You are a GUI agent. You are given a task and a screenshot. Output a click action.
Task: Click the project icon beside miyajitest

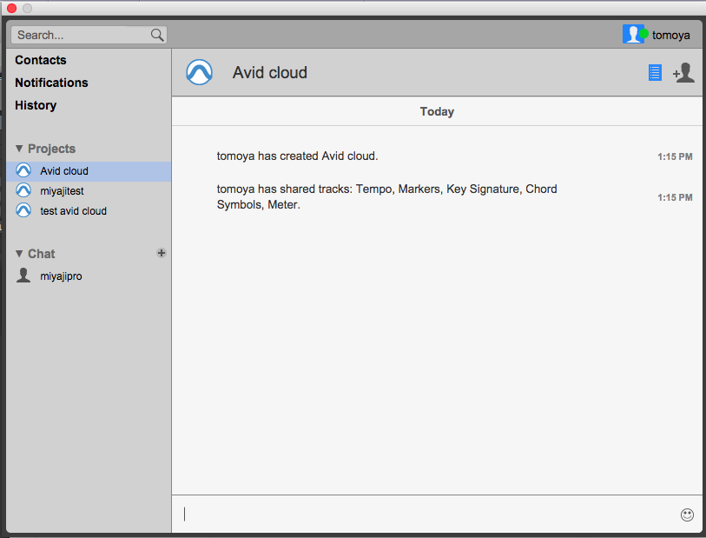click(x=23, y=190)
